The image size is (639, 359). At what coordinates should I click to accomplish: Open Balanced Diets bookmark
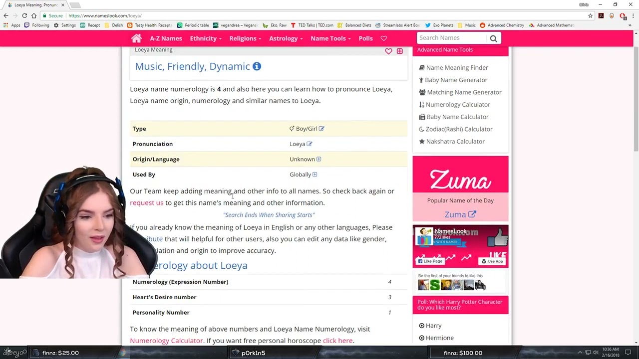pos(354,25)
